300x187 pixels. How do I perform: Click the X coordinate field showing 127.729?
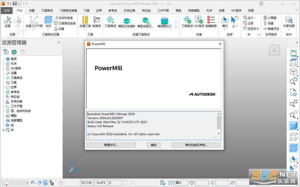[86, 183]
